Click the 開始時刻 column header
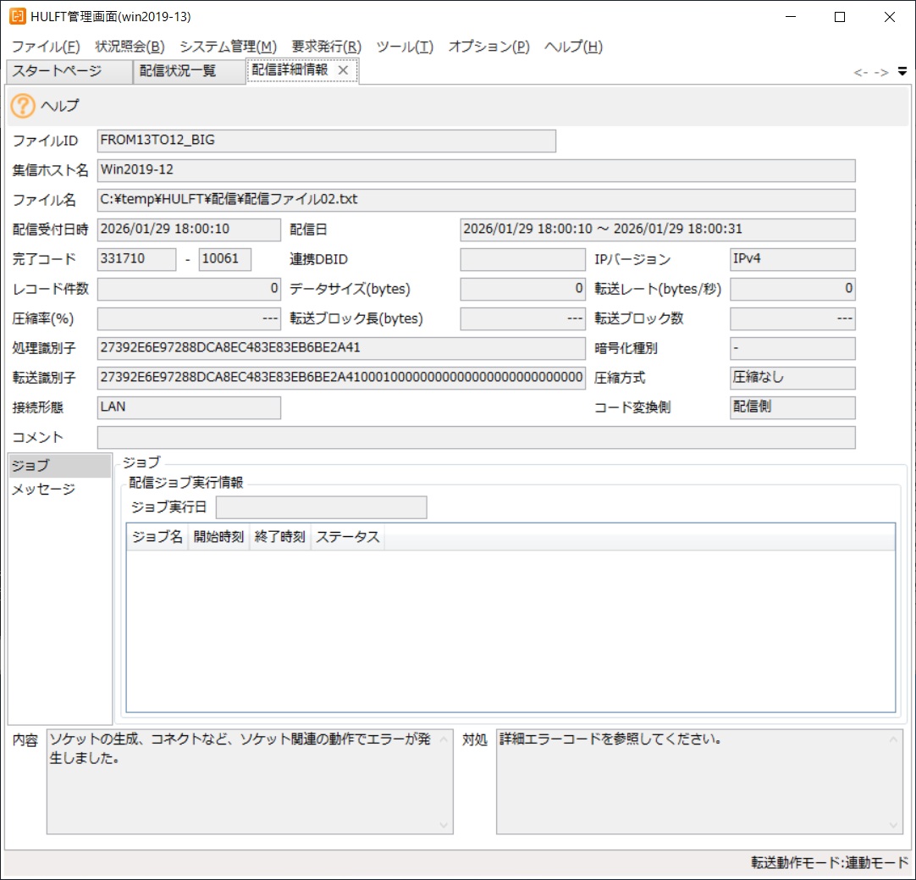The width and height of the screenshot is (916, 880). (218, 538)
